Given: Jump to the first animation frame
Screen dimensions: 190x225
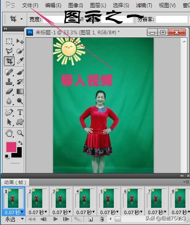Looking at the screenshot, I should [x=32, y=219].
